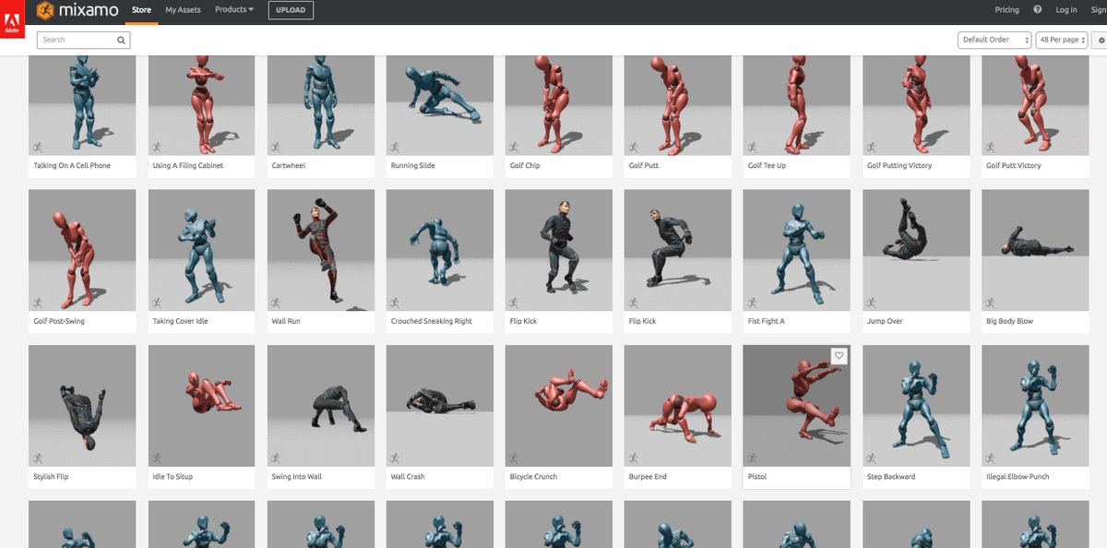Screen dimensions: 1107x548
Task: Click the "Jump Over" caption text
Action: [886, 321]
